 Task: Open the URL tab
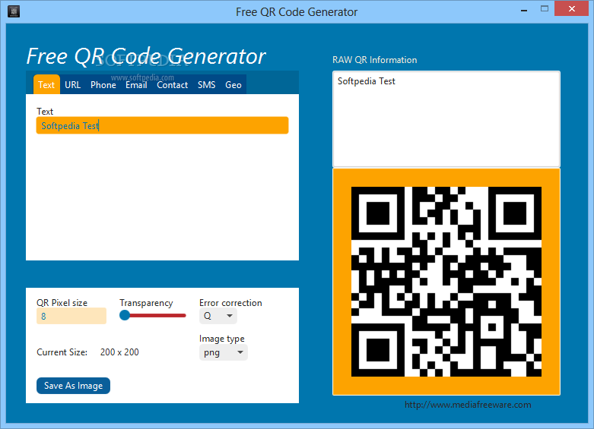[x=73, y=85]
